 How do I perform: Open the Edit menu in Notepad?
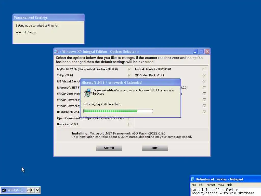pos(201,185)
